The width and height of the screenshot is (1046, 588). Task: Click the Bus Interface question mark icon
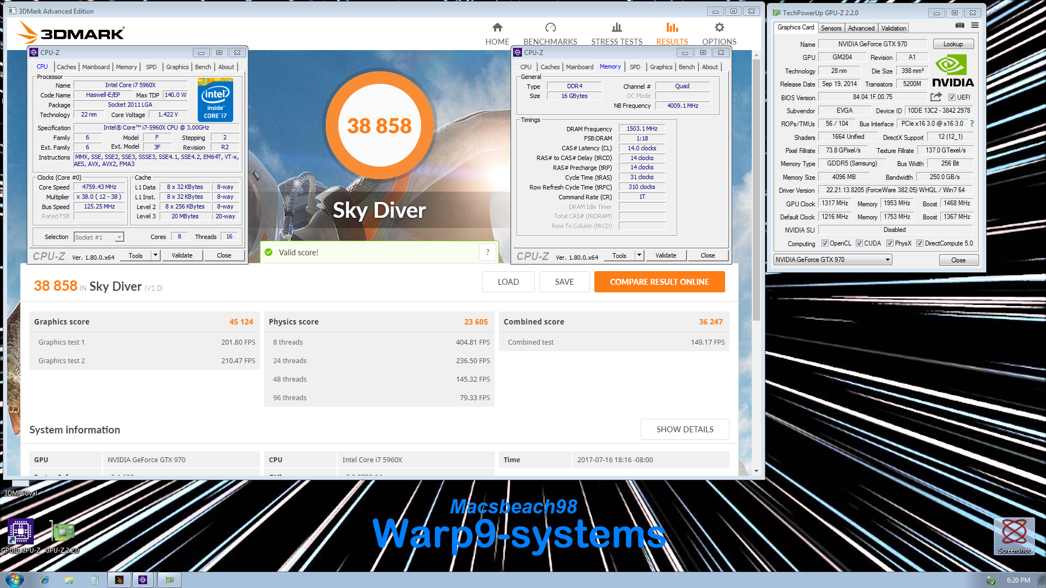click(x=972, y=124)
